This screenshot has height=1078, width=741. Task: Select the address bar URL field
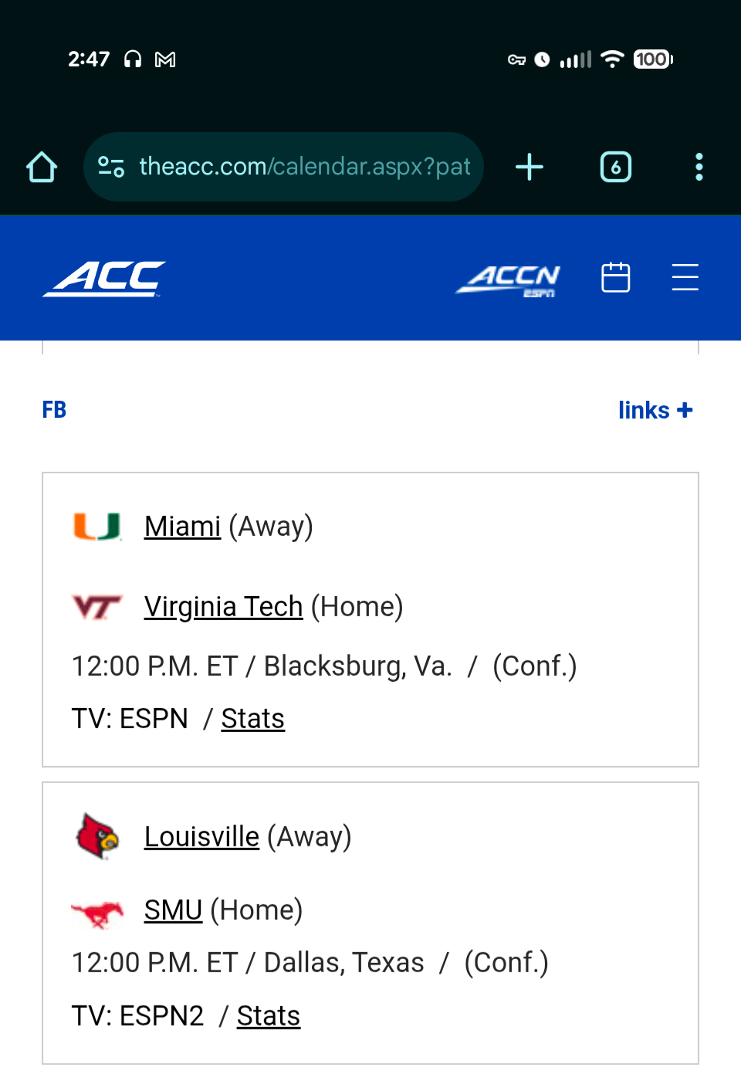coord(304,167)
